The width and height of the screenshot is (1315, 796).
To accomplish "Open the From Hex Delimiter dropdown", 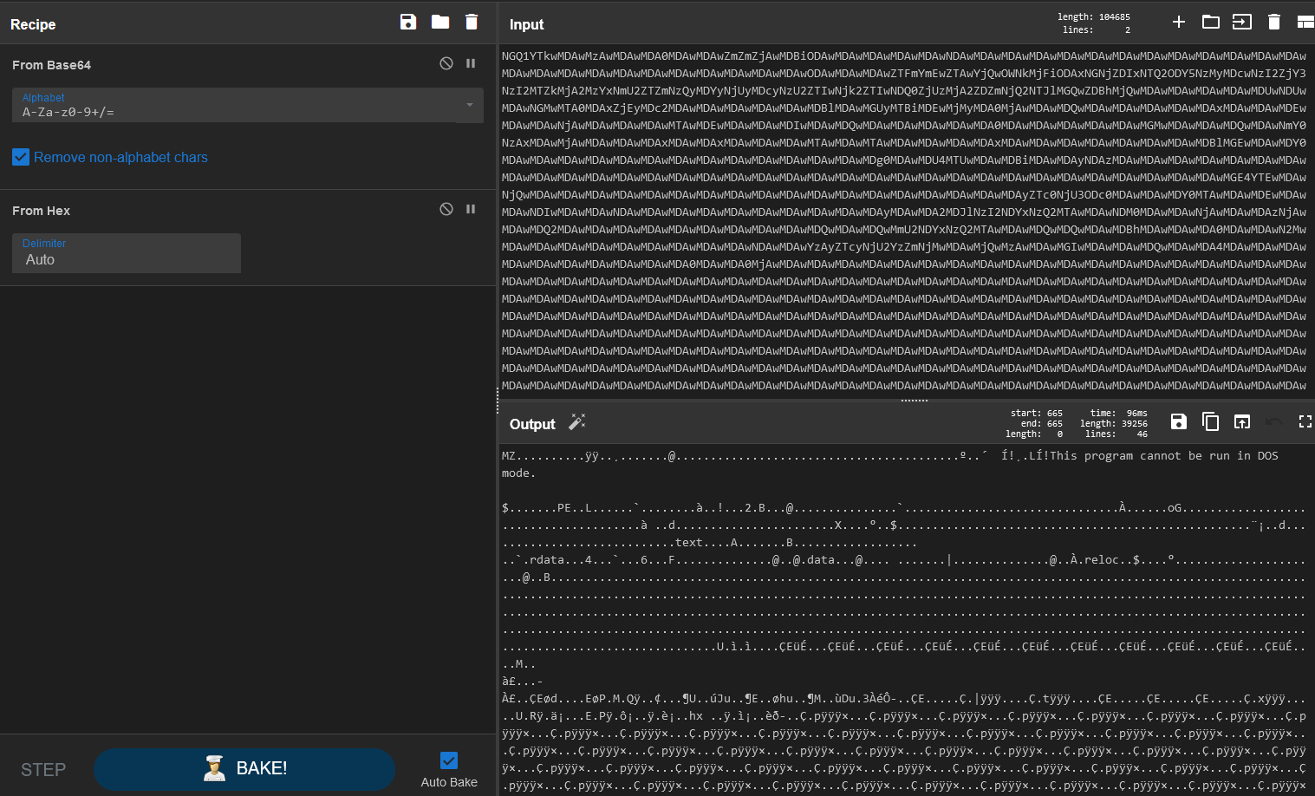I will (127, 253).
